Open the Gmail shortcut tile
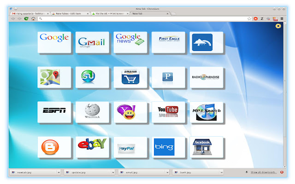The image size is (295, 184). pyautogui.click(x=92, y=42)
